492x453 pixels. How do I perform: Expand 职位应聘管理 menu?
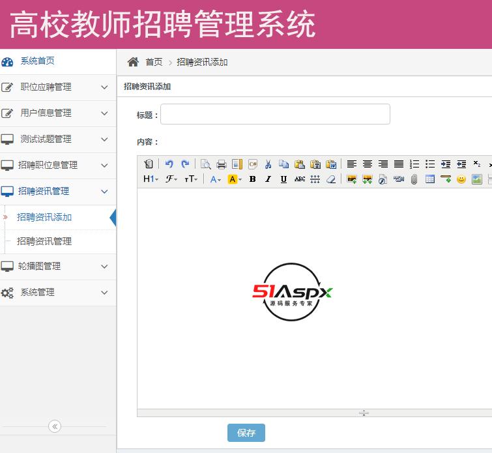click(x=58, y=87)
